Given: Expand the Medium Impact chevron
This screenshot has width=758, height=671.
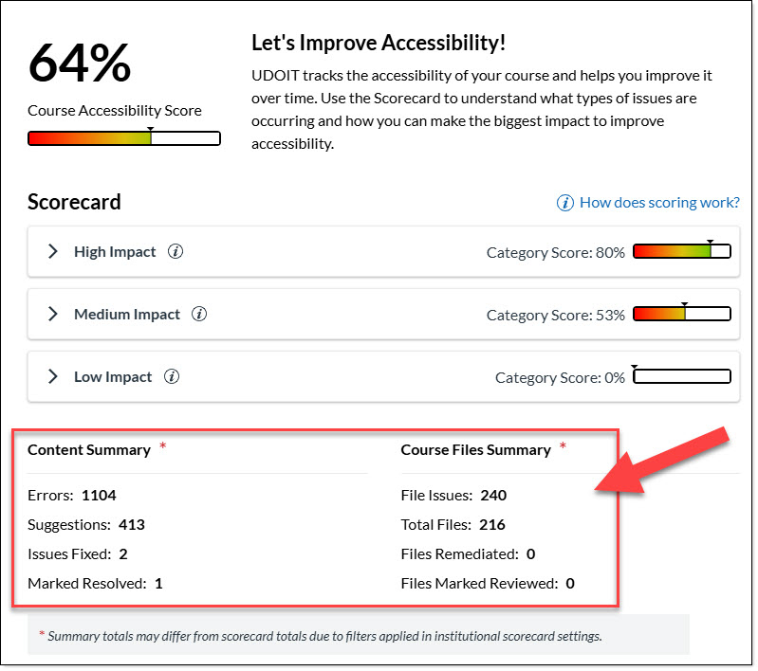Looking at the screenshot, I should 53,315.
